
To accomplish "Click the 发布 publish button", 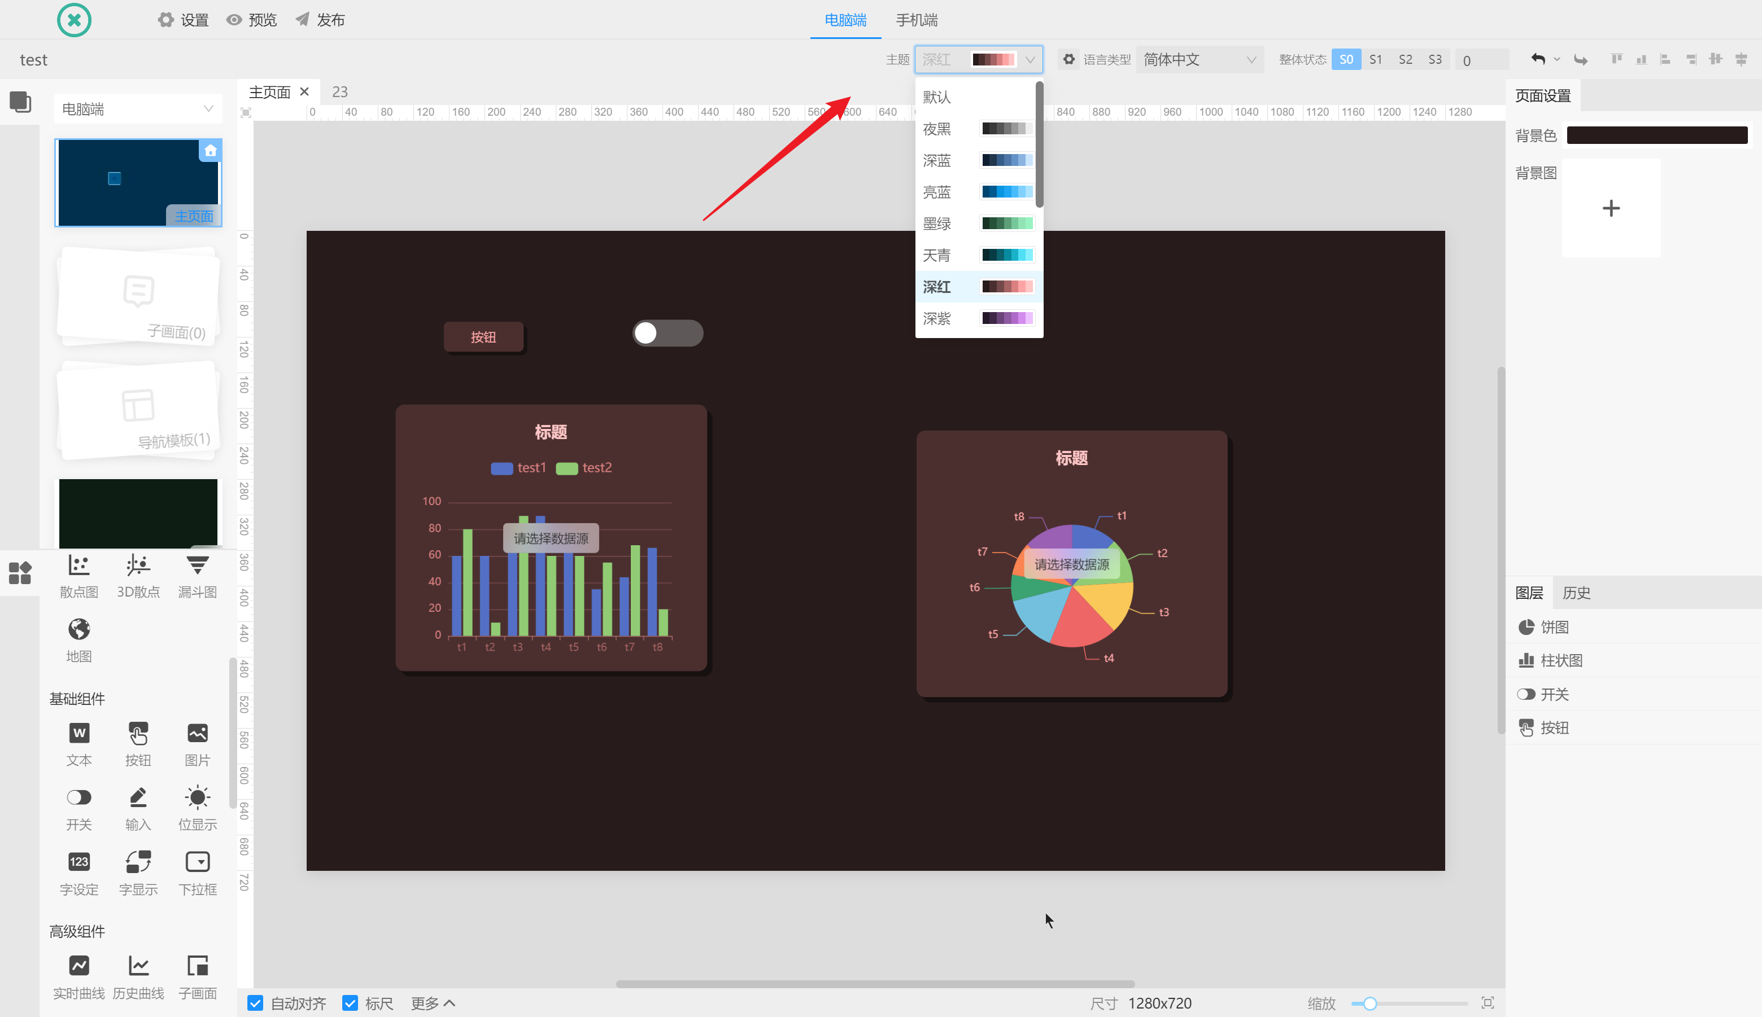I will pyautogui.click(x=320, y=20).
